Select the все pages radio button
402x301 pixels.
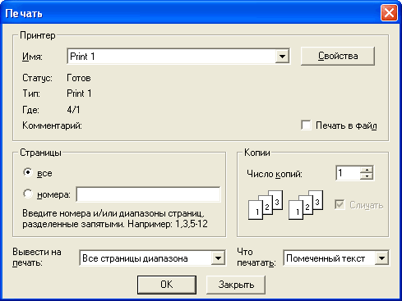pos(28,172)
